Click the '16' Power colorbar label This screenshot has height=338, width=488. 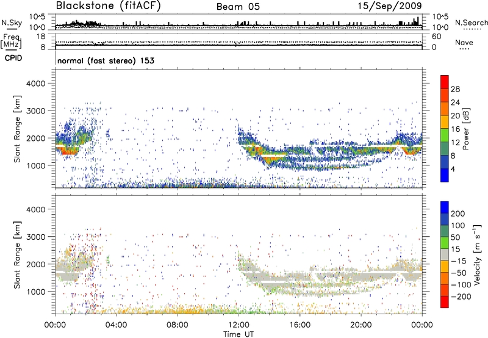[x=455, y=129]
